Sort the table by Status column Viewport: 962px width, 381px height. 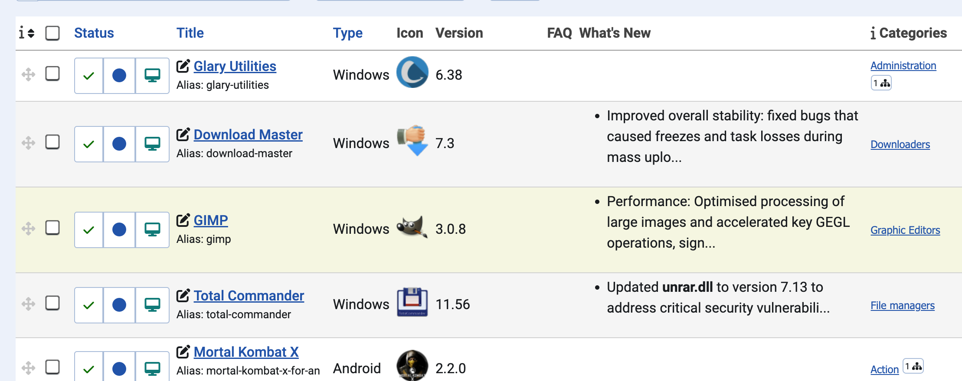(94, 33)
